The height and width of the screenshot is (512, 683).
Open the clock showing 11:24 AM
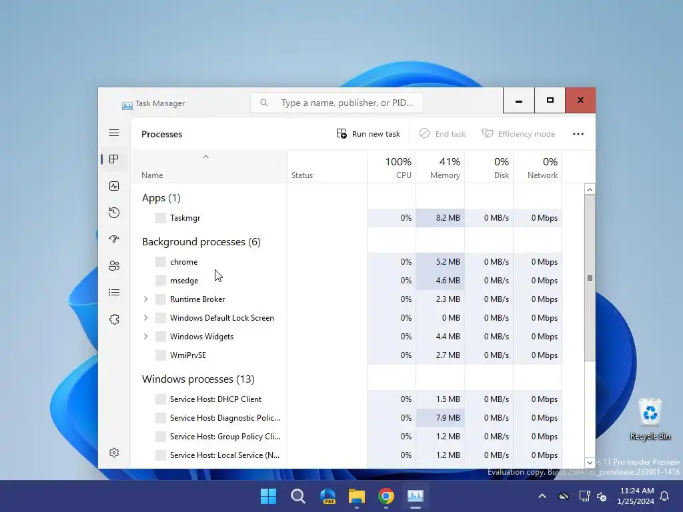[x=636, y=496]
